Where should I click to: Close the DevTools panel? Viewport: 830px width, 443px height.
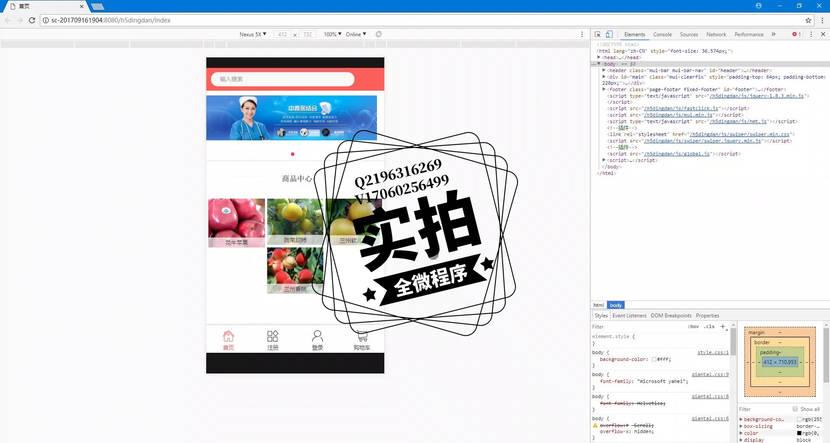click(x=823, y=34)
